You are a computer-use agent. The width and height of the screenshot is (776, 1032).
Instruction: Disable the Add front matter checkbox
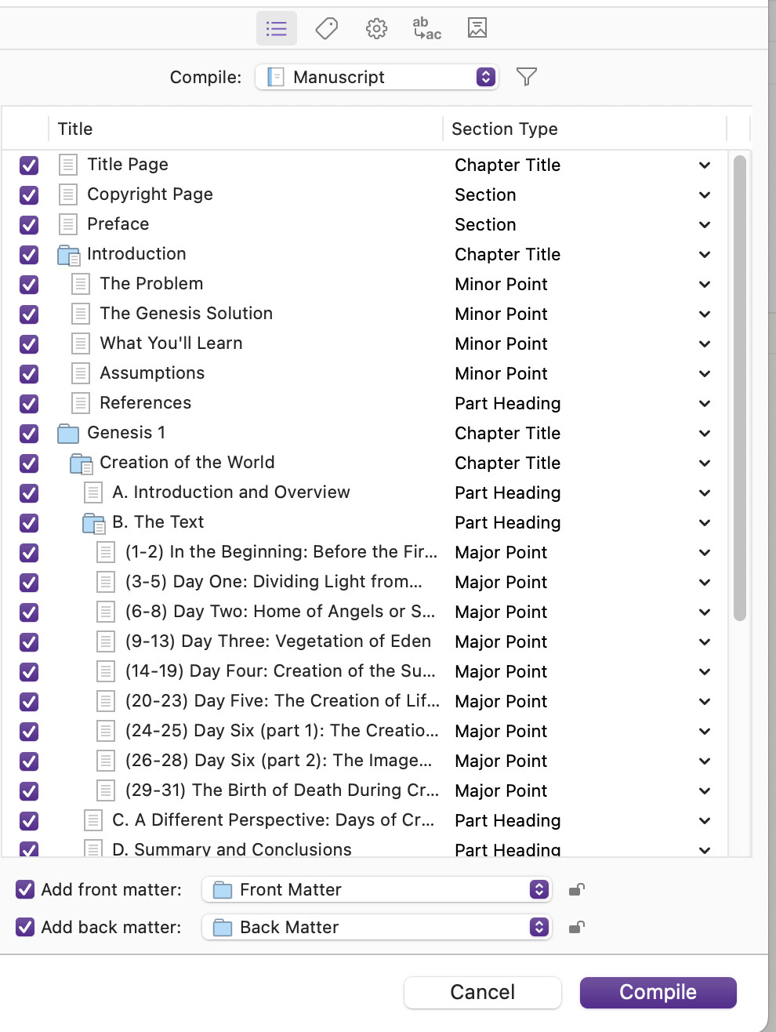point(25,889)
